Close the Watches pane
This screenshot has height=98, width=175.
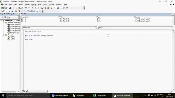173,14
